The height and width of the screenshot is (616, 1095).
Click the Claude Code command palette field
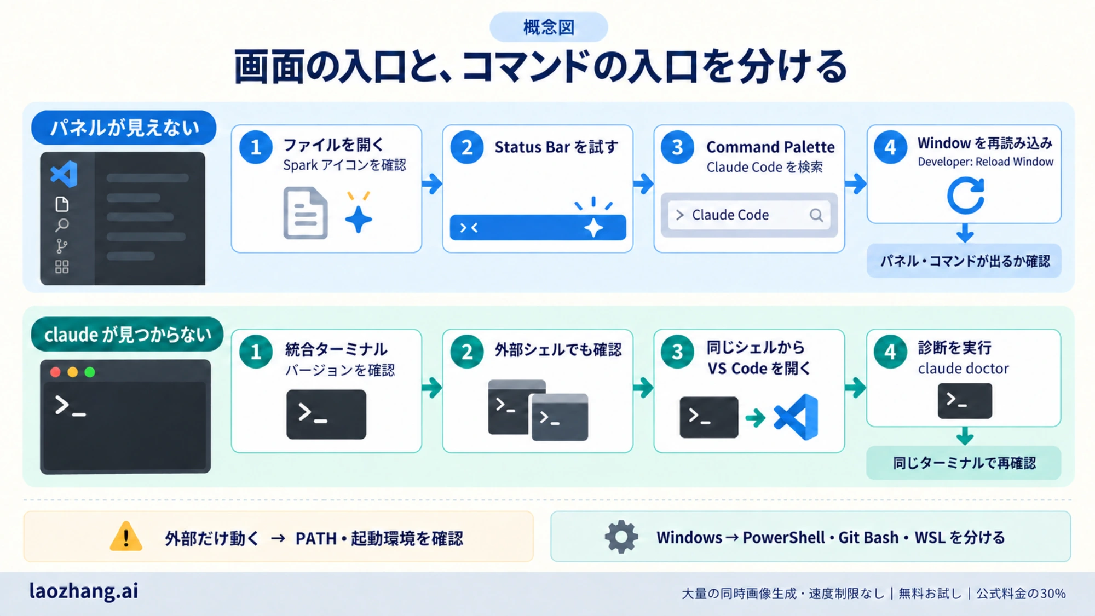(749, 215)
